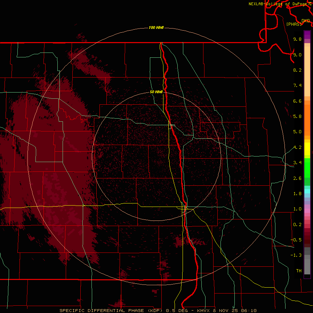Click the 3.4 value on the color scale
Viewport: 313px width, 313px height.
[297, 163]
